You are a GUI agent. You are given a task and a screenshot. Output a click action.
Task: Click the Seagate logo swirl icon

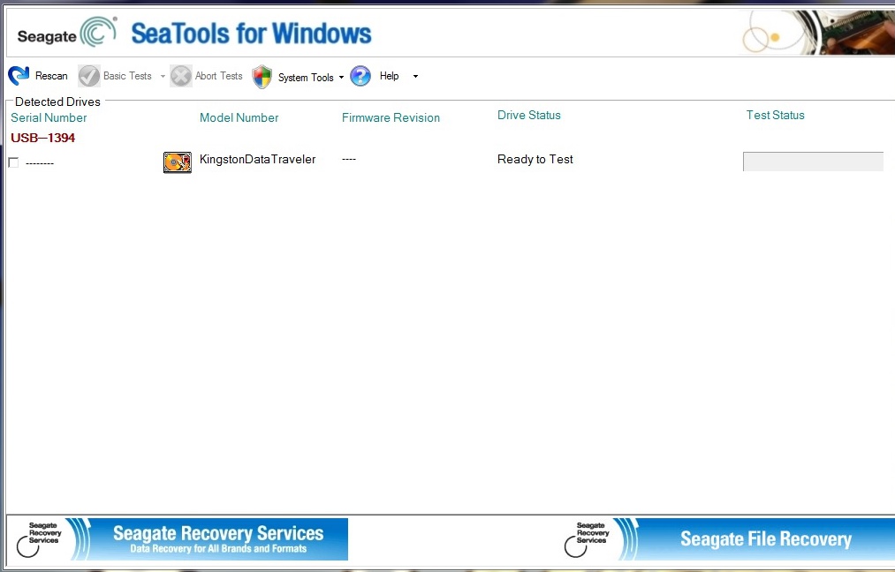pos(99,32)
